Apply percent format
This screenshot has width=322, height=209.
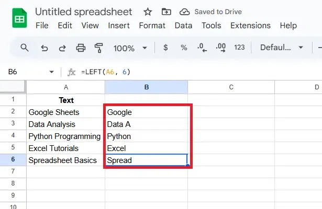click(184, 48)
